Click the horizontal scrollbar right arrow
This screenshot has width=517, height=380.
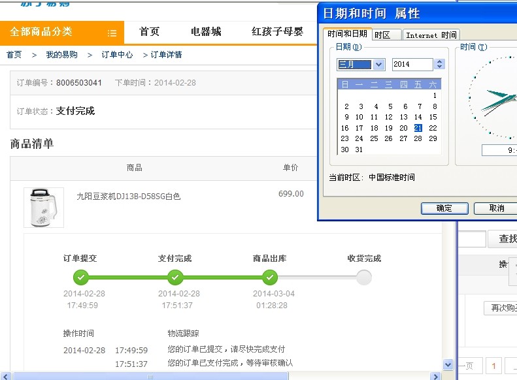tap(435, 376)
